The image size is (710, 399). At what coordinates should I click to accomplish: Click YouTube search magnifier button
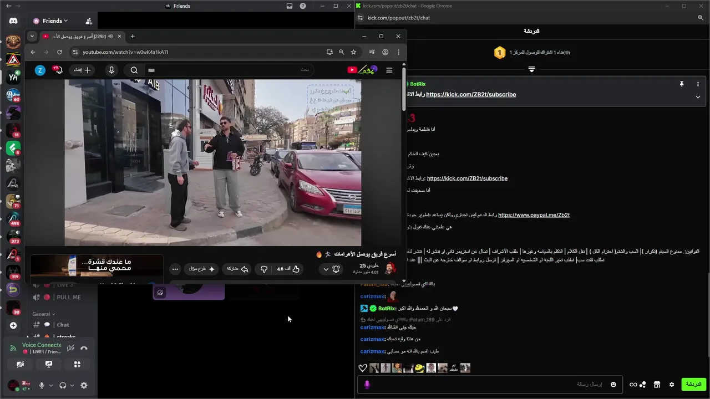click(x=134, y=70)
